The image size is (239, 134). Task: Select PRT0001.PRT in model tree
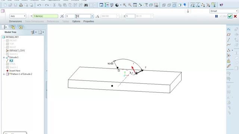pyautogui.click(x=12, y=37)
